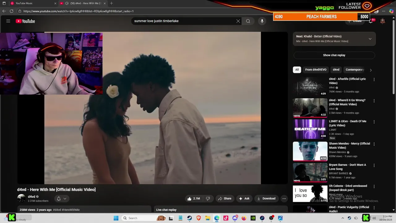Viewport: 396px width, 223px height.
Task: Click the Windows taskbar search box
Action: [x=144, y=218]
